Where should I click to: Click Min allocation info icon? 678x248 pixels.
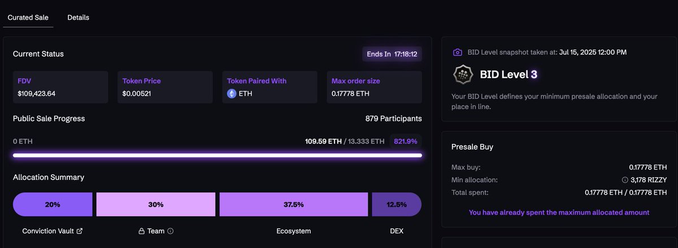pyautogui.click(x=625, y=180)
